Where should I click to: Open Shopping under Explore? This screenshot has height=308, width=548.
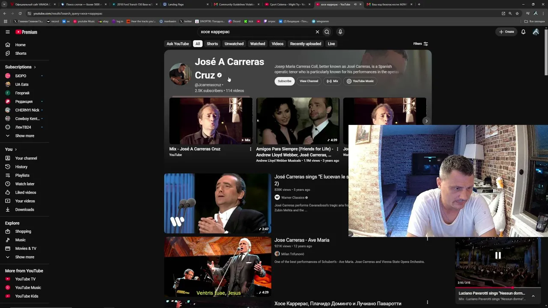pyautogui.click(x=23, y=231)
